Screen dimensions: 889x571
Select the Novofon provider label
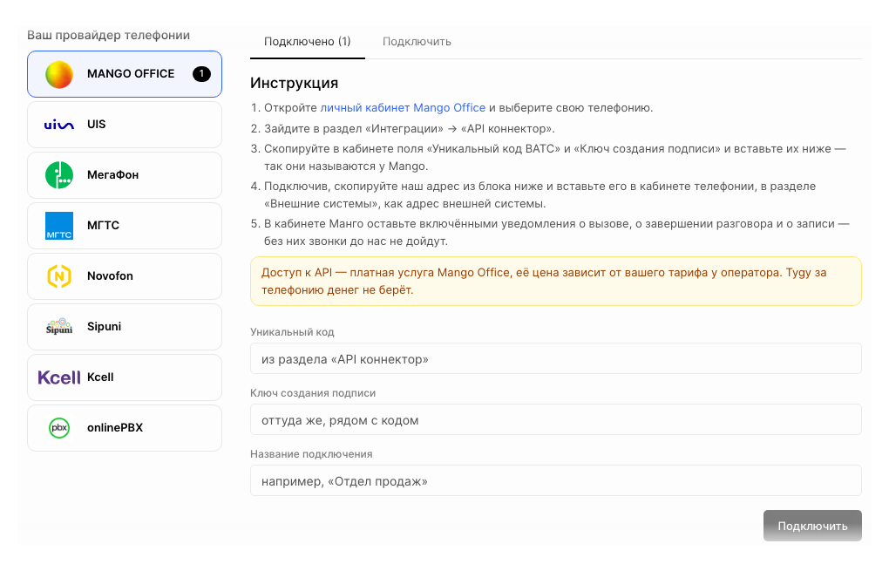click(x=110, y=275)
